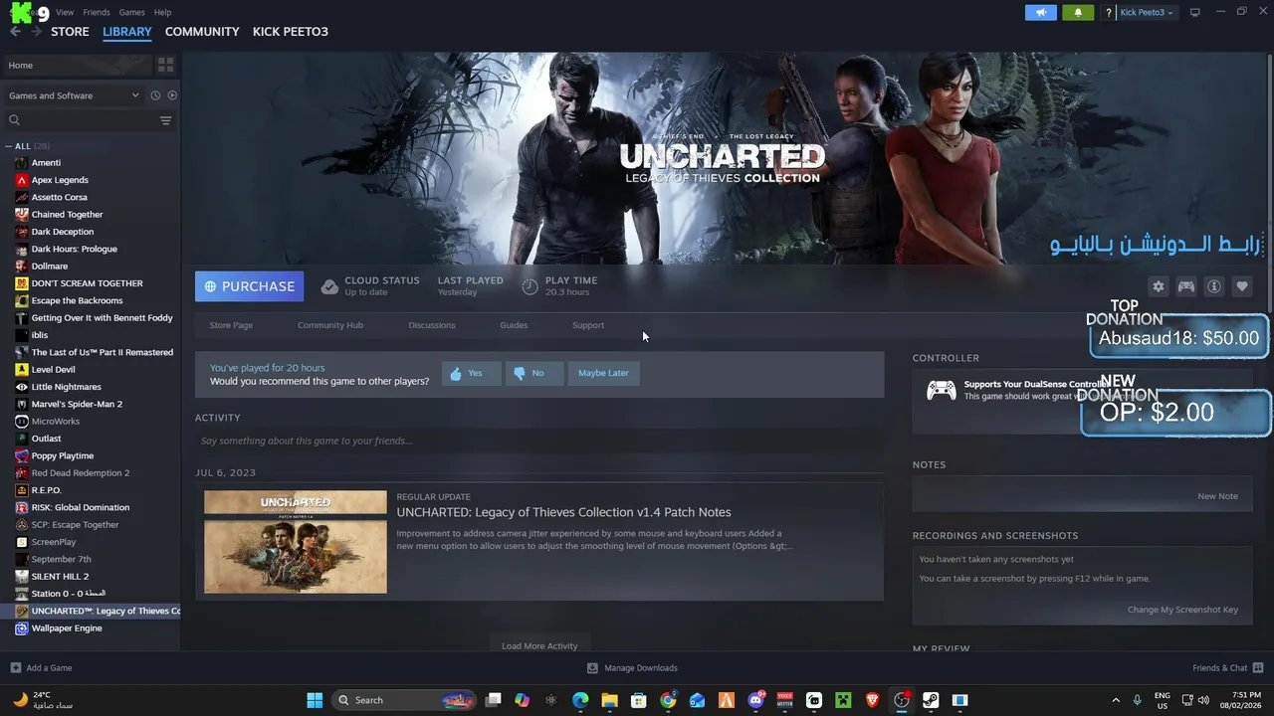
Task: Open the v1.4 Patch Notes thumbnail
Action: [296, 542]
